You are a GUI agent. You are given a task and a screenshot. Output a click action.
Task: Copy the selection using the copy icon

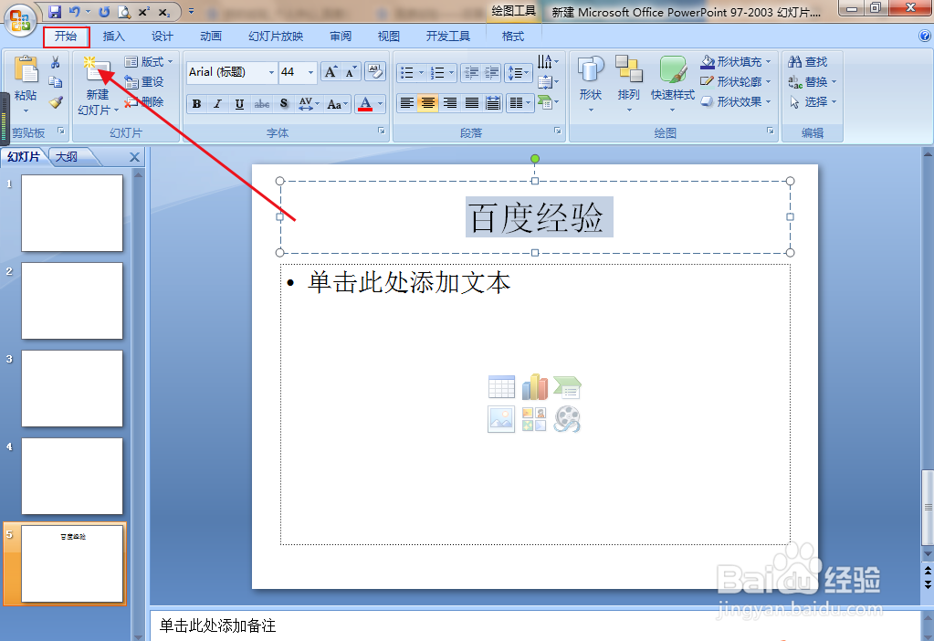56,81
